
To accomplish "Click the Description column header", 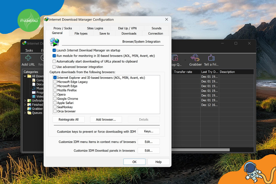I will pos(236,72).
